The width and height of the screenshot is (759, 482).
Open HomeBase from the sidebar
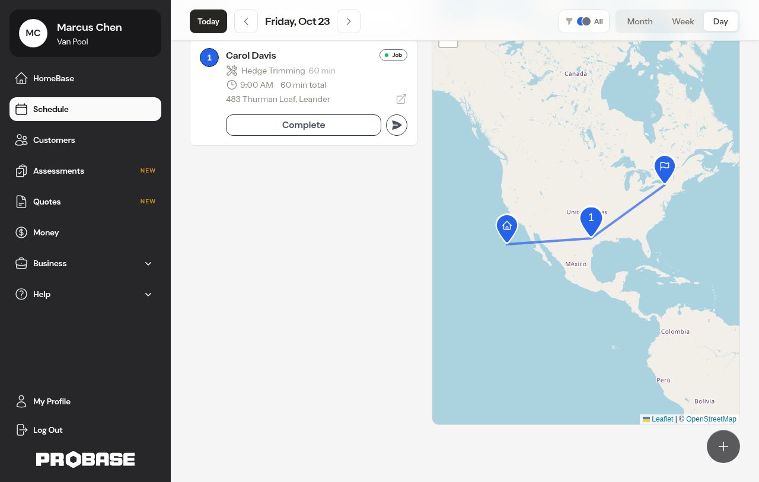click(x=85, y=78)
